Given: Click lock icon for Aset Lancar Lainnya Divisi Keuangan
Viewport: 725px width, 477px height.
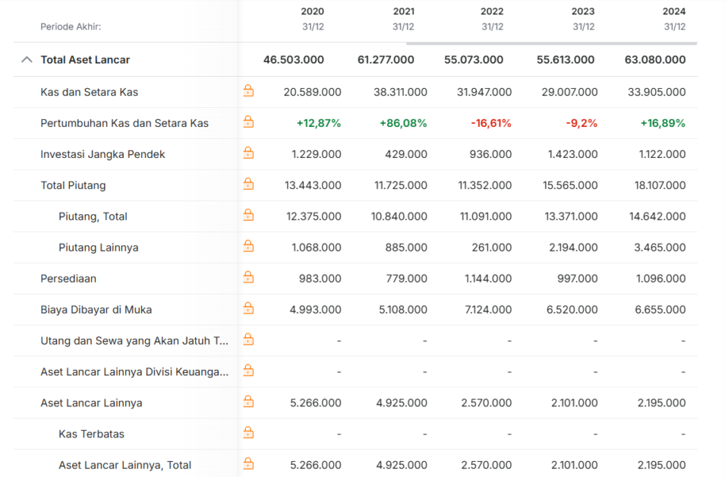Looking at the screenshot, I should [248, 371].
